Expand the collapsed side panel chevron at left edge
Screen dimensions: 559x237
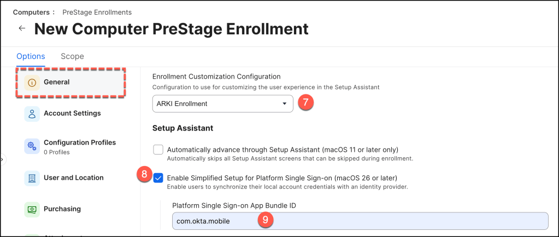[x=2, y=159]
